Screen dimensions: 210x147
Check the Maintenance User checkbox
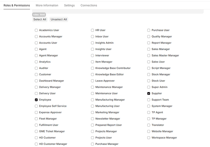[x=93, y=93]
